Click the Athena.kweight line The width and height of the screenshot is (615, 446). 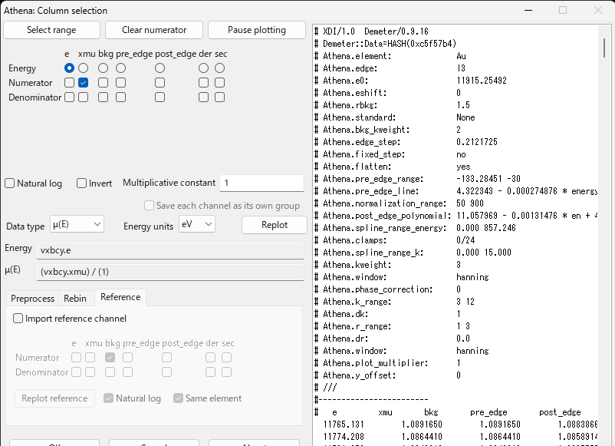[388, 265]
